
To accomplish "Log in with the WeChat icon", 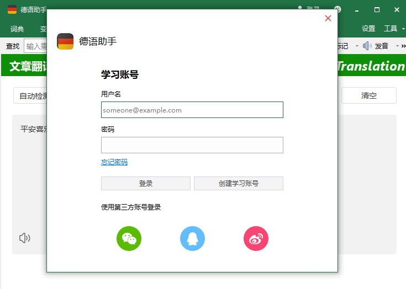I will point(129,238).
